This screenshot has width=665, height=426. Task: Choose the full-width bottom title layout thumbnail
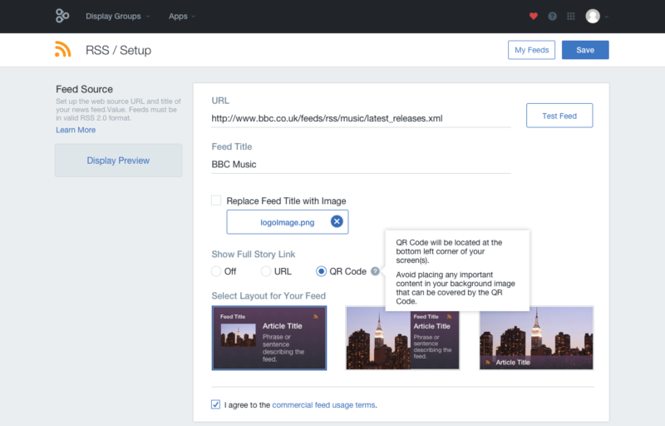(x=536, y=337)
